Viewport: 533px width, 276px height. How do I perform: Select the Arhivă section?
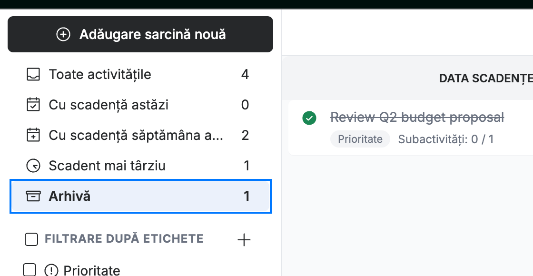point(140,197)
